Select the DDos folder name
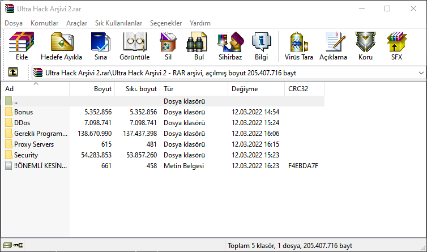427x252 pixels. click(22, 122)
